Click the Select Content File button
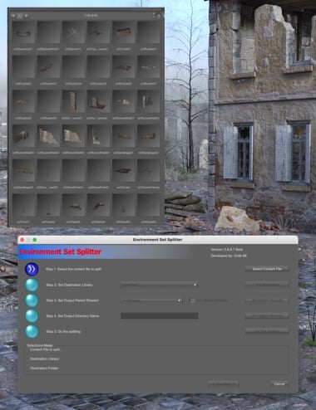The image size is (316, 410). pyautogui.click(x=267, y=269)
